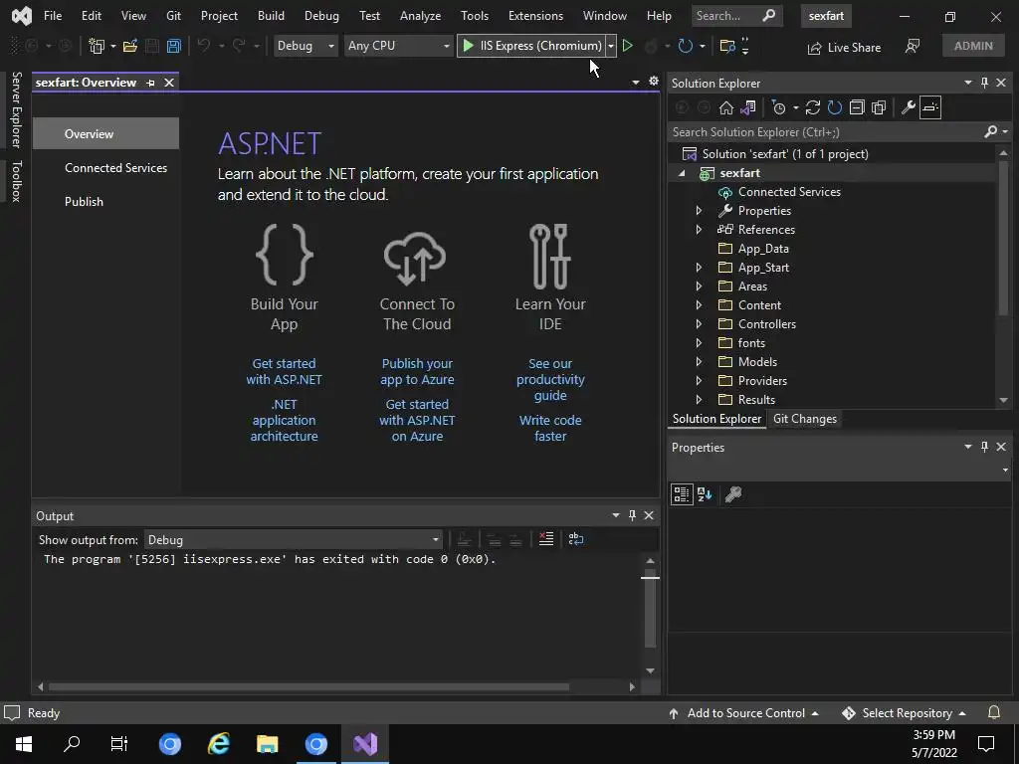Open the Show output from Debug dropdown
The image size is (1019, 764).
click(x=294, y=540)
